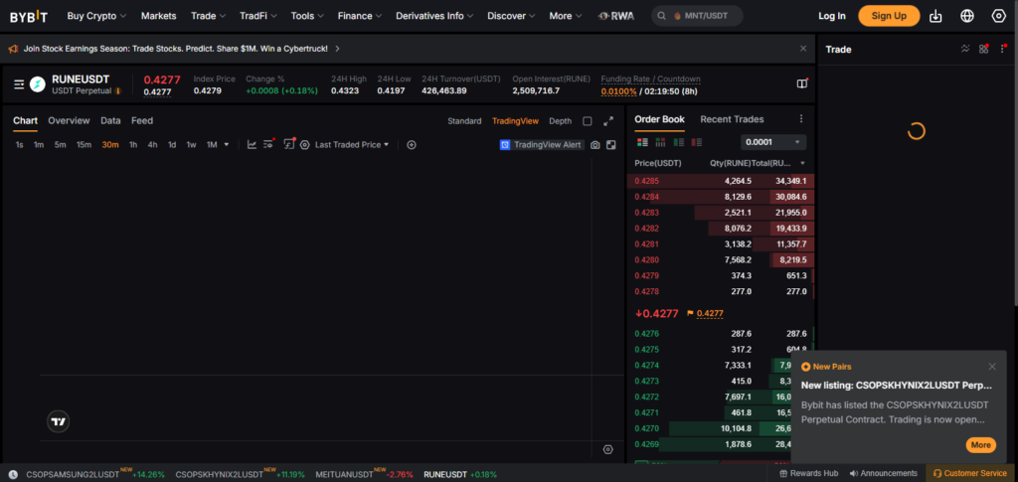Open the formula indicator icon with red dot
Screen dimensions: 1018x482
coord(289,145)
